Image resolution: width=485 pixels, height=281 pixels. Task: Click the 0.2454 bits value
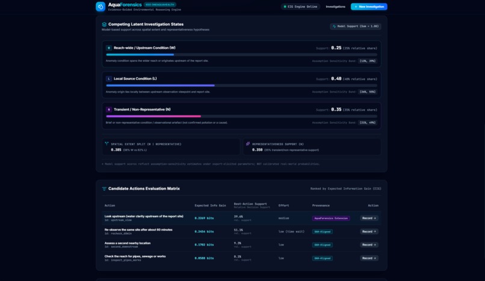tap(204, 231)
